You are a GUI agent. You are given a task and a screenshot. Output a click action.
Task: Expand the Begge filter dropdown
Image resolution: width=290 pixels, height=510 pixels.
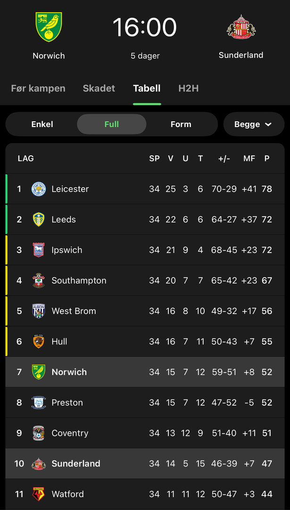[x=253, y=124]
